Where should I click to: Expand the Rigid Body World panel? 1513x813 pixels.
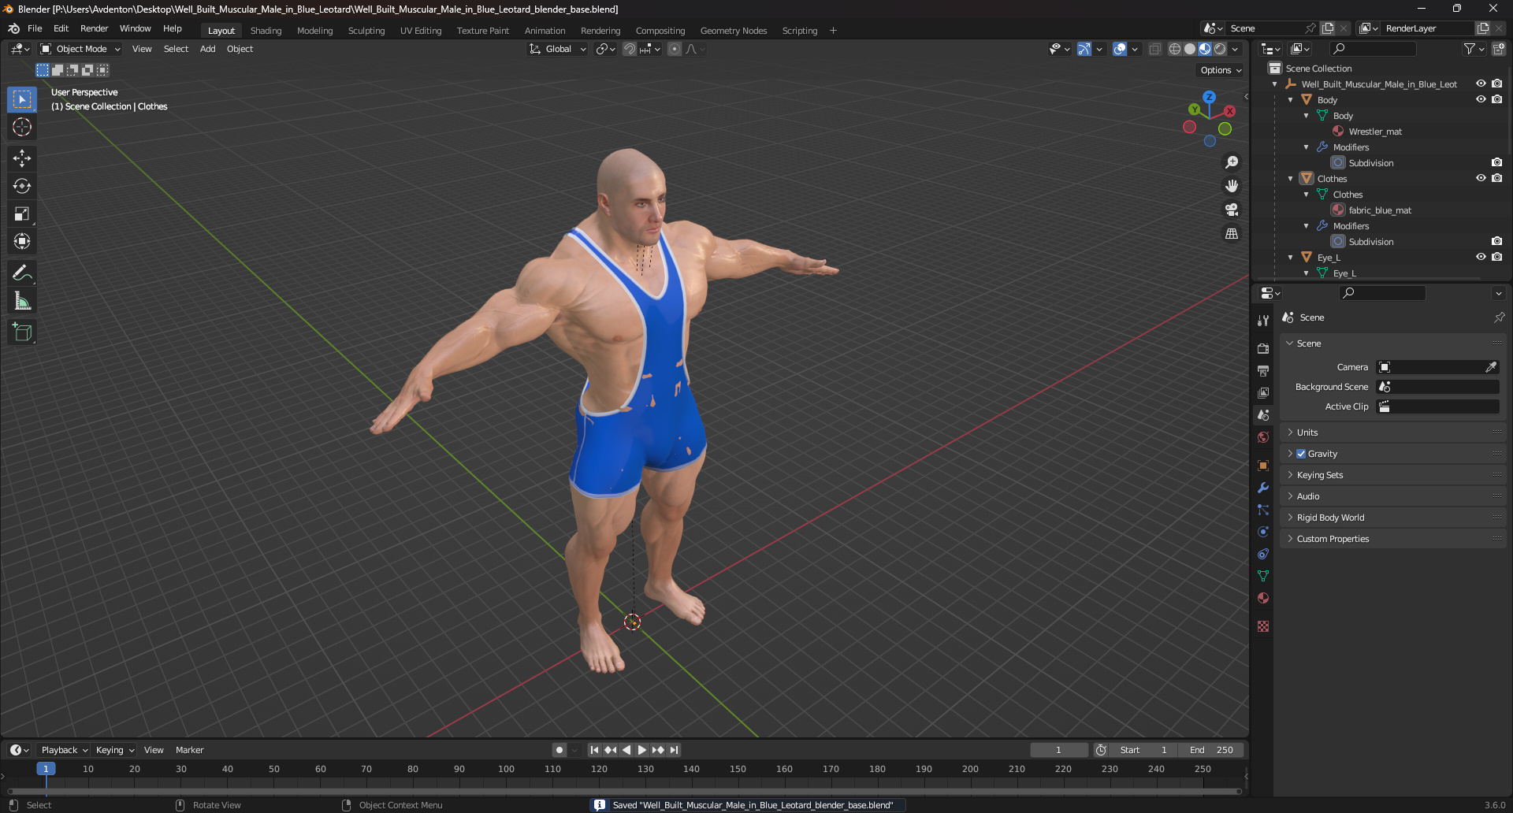pos(1392,518)
